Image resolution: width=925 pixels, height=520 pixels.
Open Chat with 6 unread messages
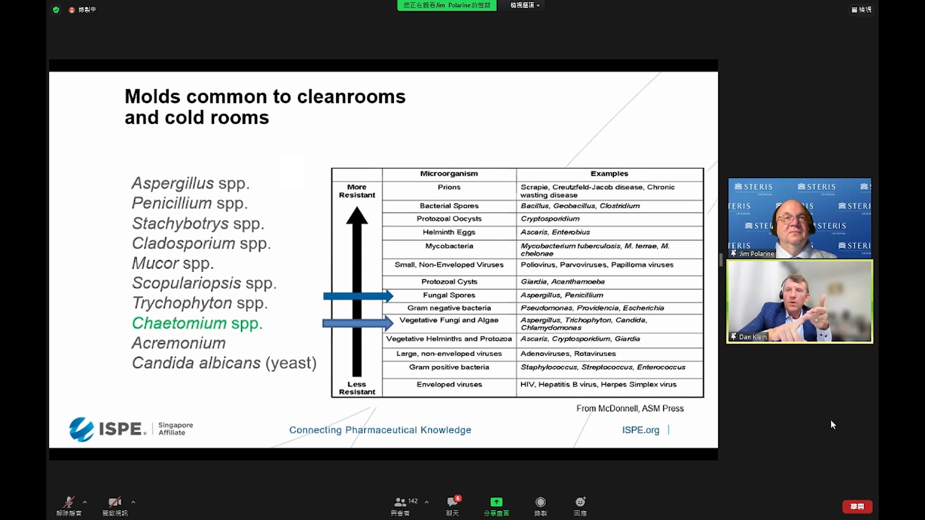pyautogui.click(x=452, y=506)
